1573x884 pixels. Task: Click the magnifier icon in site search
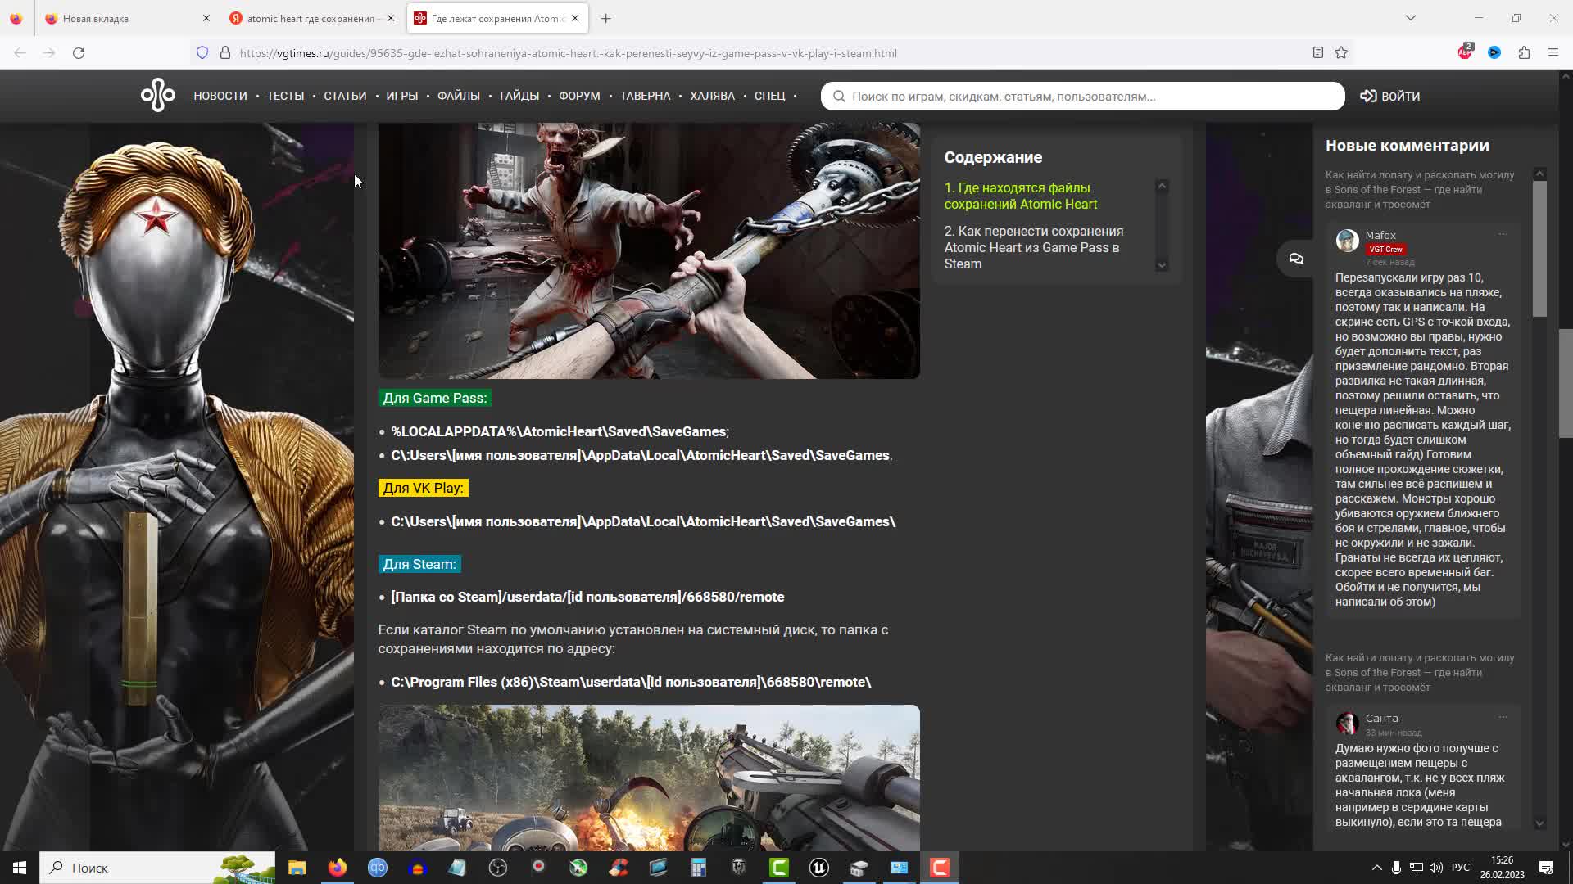(x=839, y=96)
